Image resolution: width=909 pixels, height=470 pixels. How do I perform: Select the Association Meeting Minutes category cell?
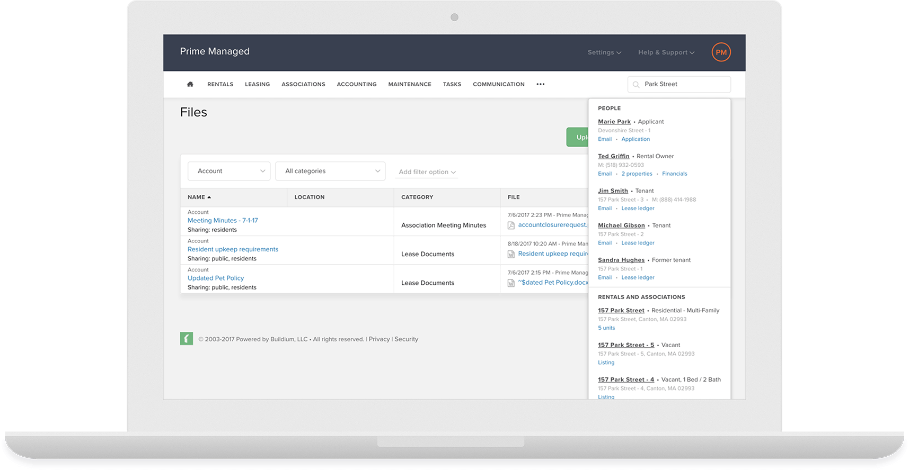(x=444, y=225)
